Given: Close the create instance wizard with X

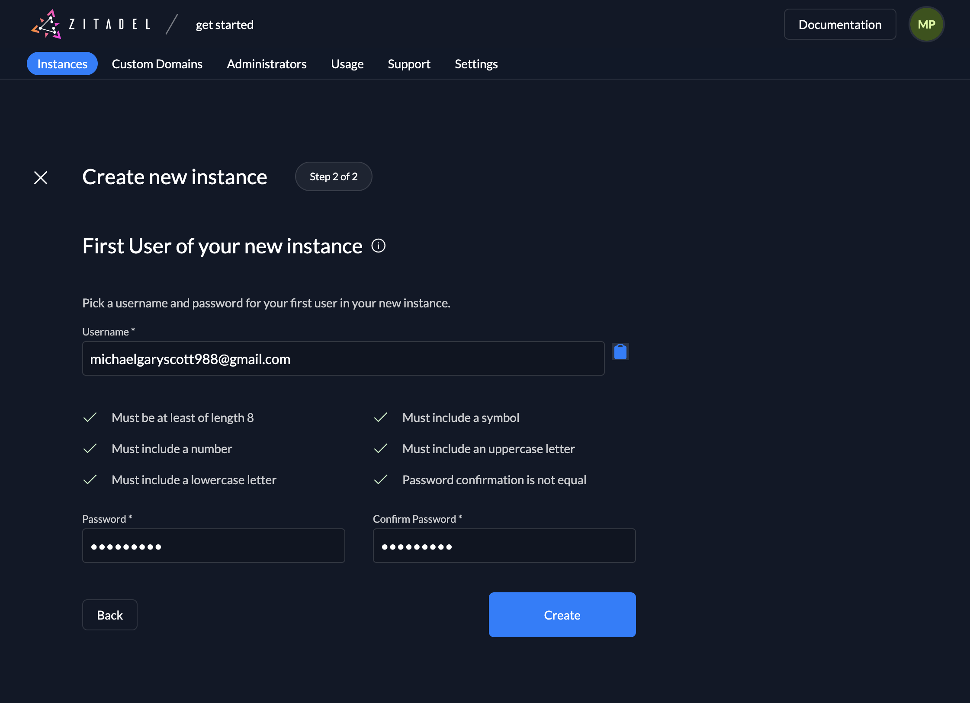Looking at the screenshot, I should [x=41, y=177].
